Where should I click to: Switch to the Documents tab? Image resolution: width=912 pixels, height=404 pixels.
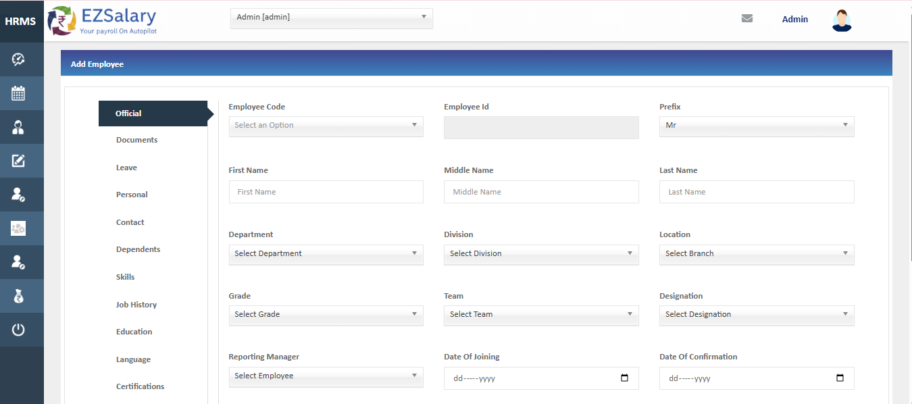point(136,140)
